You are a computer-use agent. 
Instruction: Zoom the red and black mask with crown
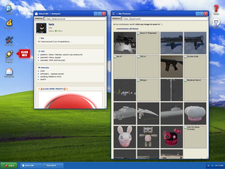(172, 137)
